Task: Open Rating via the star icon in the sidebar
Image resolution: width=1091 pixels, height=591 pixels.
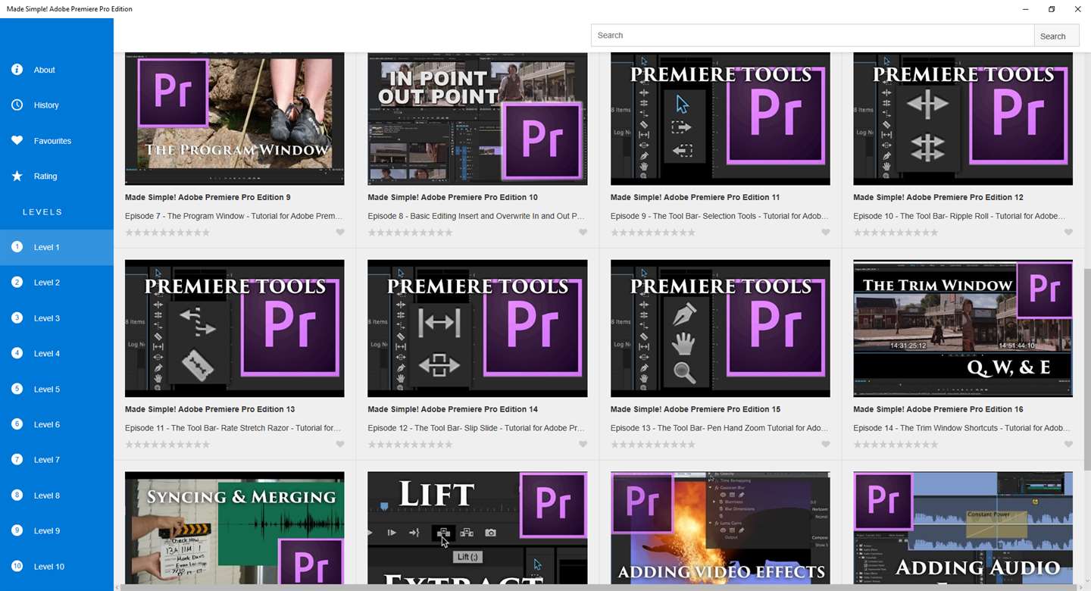Action: pos(17,176)
